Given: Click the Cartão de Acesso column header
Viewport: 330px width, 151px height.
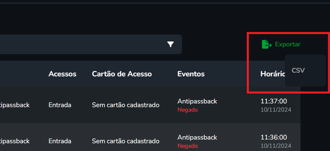Looking at the screenshot, I should pyautogui.click(x=122, y=74).
